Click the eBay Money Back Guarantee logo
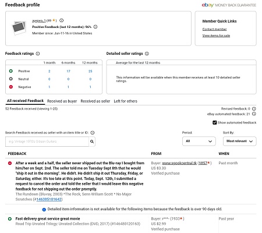The width and height of the screenshot is (262, 233). 229,5
